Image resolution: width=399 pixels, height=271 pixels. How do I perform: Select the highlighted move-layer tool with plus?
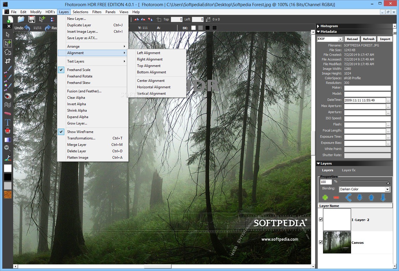8,43
